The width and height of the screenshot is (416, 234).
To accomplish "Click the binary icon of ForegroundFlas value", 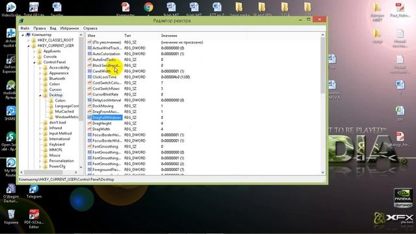I will pos(90,170).
